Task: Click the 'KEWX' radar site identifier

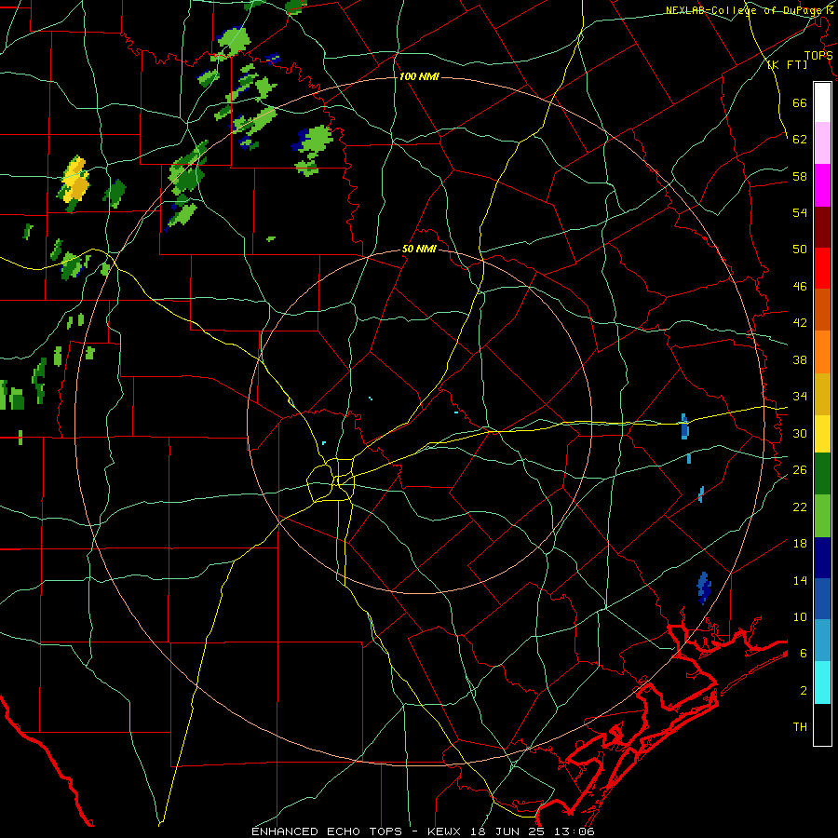Action: tap(446, 831)
